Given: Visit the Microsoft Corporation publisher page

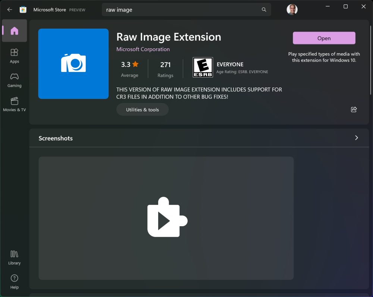Looking at the screenshot, I should (143, 49).
